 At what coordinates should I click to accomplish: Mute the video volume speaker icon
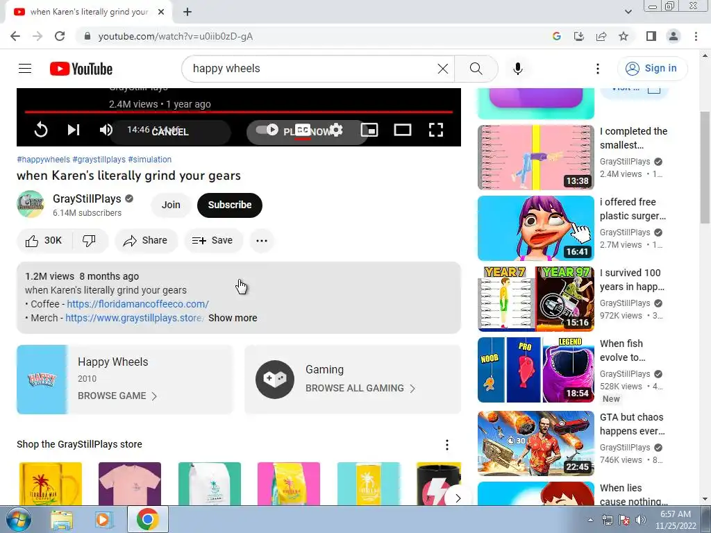click(106, 130)
